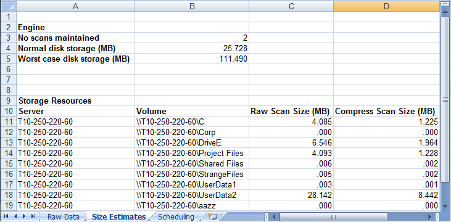Select column C header
The height and width of the screenshot is (222, 451).
291,6
